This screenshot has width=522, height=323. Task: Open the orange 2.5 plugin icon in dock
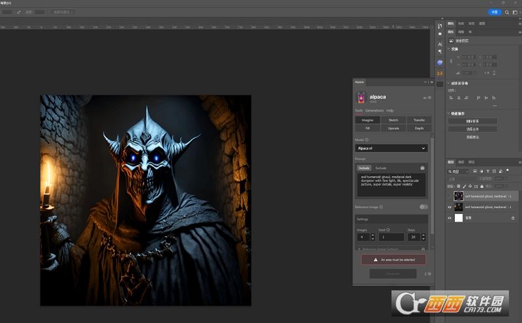coord(440,73)
